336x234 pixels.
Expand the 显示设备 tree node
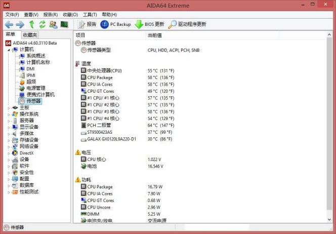click(9, 128)
